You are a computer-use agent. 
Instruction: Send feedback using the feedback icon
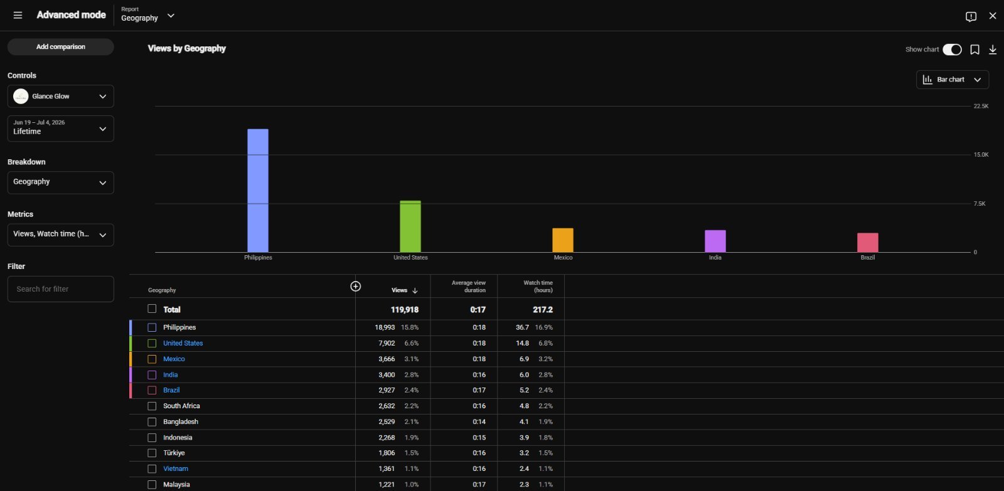click(971, 16)
